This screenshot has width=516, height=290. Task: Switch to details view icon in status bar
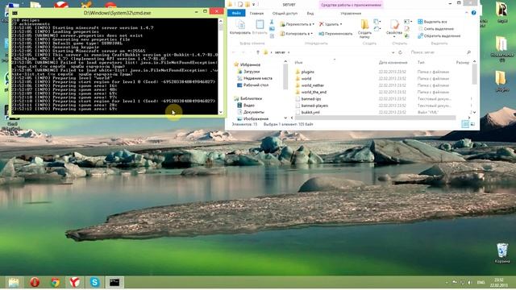465,124
